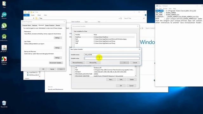Image resolution: width=203 pixels, height=114 pixels.
Task: Select OS row in system variables
Action: [105, 67]
